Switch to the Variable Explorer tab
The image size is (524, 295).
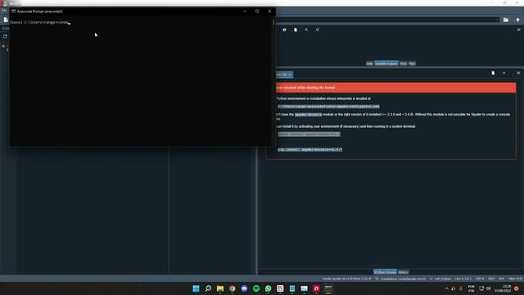386,63
